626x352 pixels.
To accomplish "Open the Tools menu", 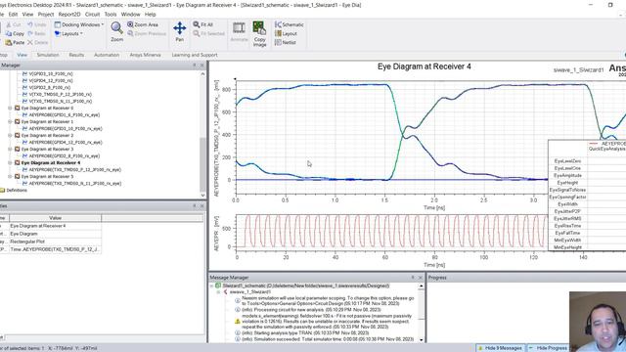I will (111, 15).
